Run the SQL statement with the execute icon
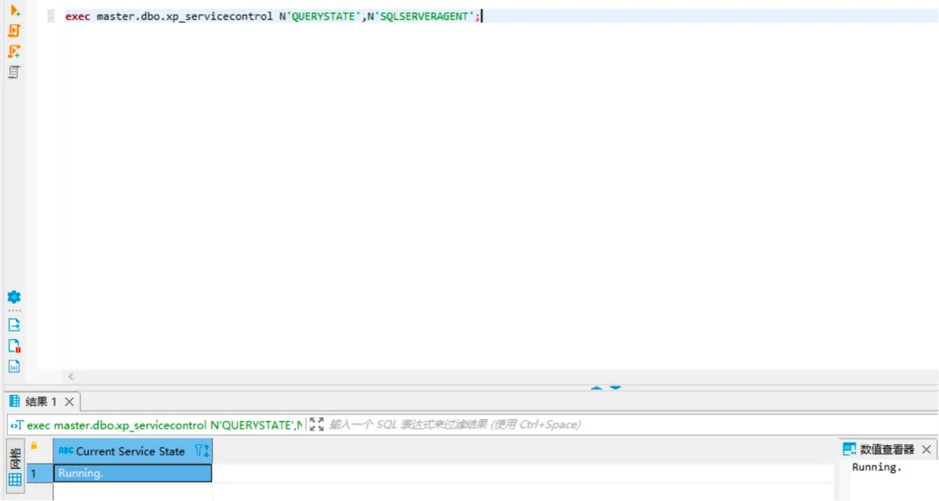 (x=15, y=10)
